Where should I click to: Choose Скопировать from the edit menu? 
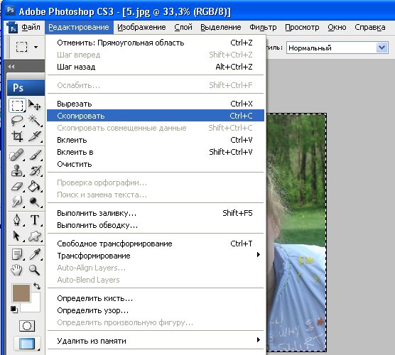coord(156,116)
